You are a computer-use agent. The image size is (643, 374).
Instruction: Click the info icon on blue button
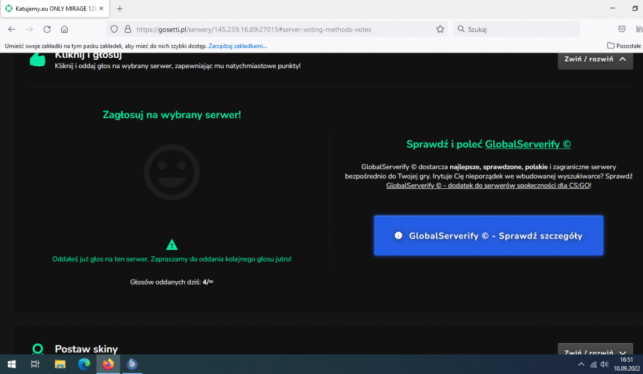(398, 236)
